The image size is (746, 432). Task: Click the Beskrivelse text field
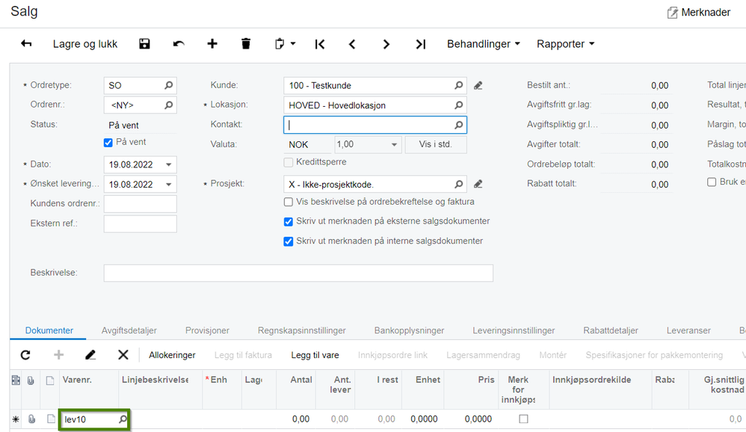pos(298,273)
